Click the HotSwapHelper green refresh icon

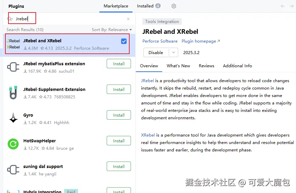(13, 144)
